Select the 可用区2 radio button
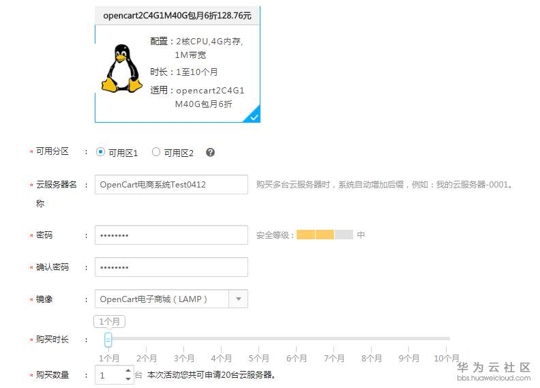 pos(156,152)
